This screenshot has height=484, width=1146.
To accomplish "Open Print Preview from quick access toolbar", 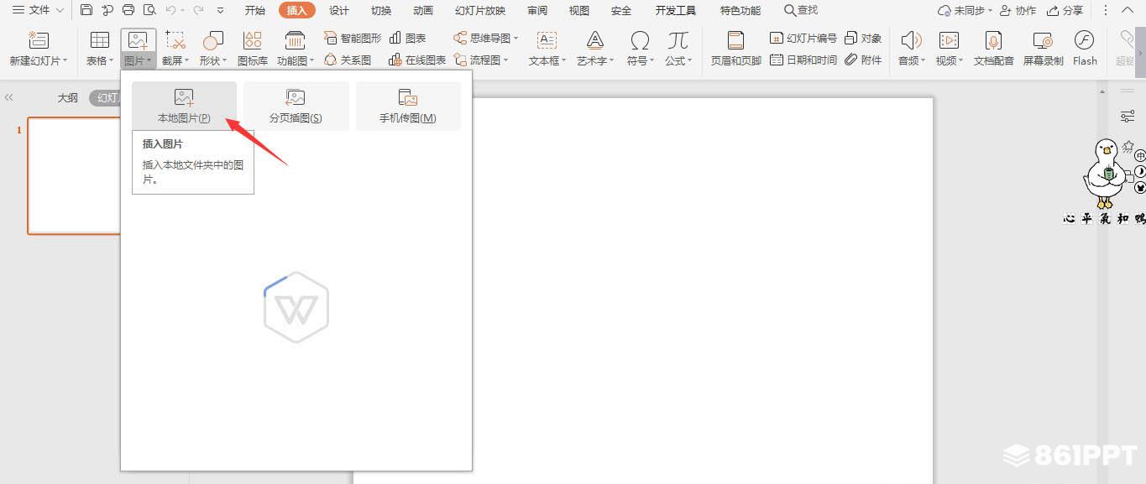I will tap(149, 10).
